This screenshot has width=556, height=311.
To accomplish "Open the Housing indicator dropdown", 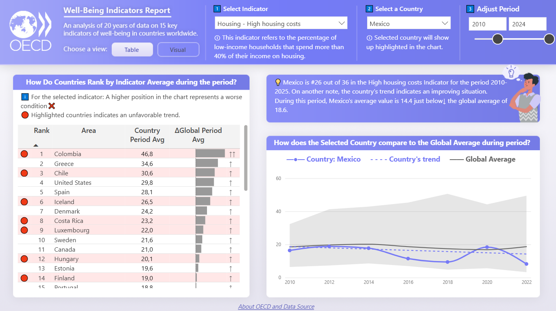I will (x=281, y=24).
